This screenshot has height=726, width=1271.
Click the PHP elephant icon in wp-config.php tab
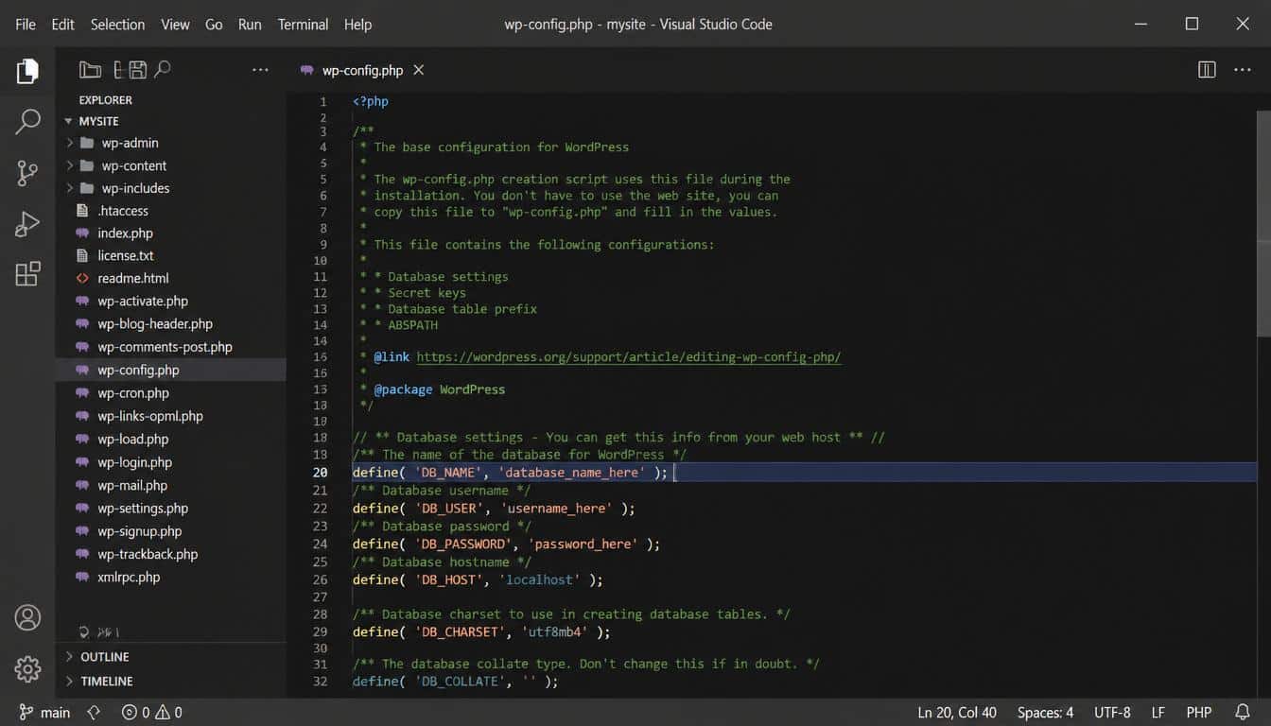click(306, 70)
